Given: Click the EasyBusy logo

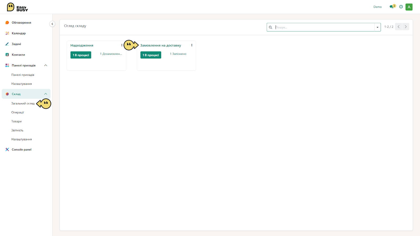Looking at the screenshot, I should coord(17,7).
